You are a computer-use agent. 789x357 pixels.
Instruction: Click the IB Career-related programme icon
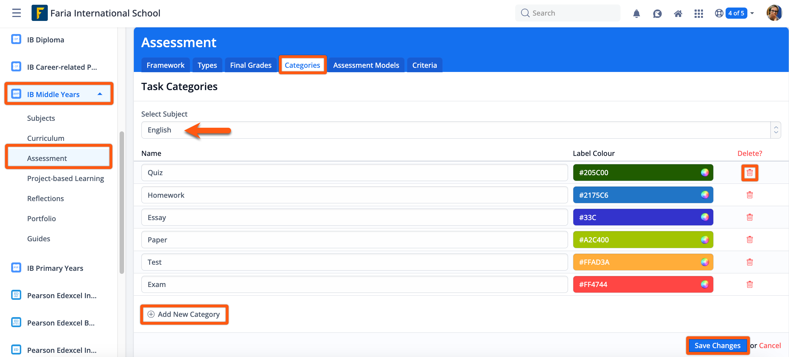16,67
